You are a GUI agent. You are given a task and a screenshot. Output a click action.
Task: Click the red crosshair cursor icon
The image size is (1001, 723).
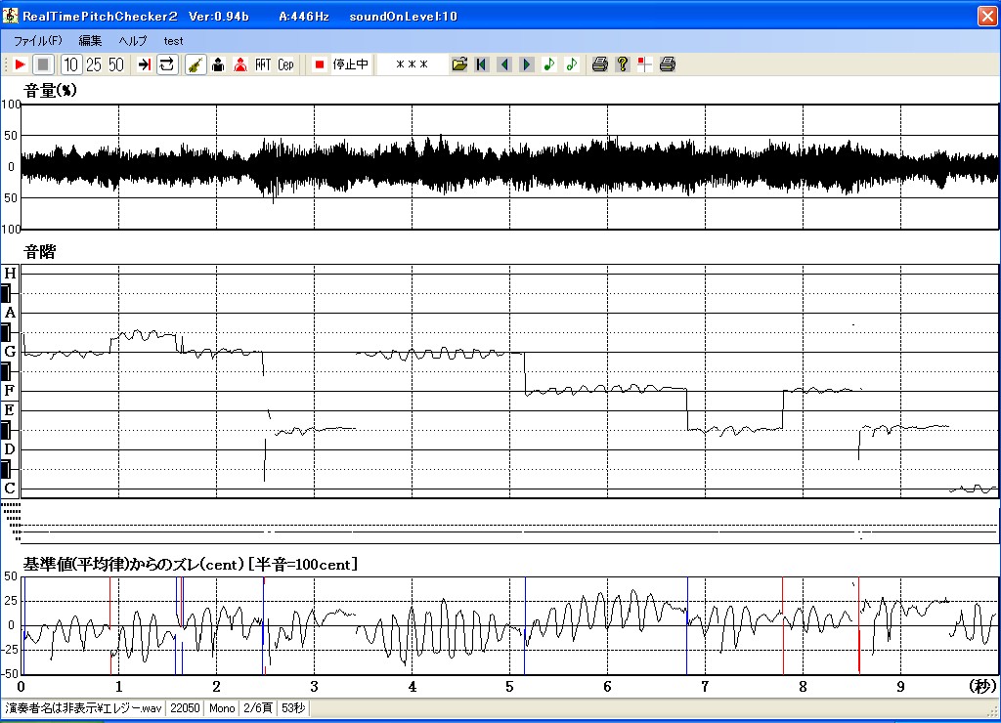[645, 64]
